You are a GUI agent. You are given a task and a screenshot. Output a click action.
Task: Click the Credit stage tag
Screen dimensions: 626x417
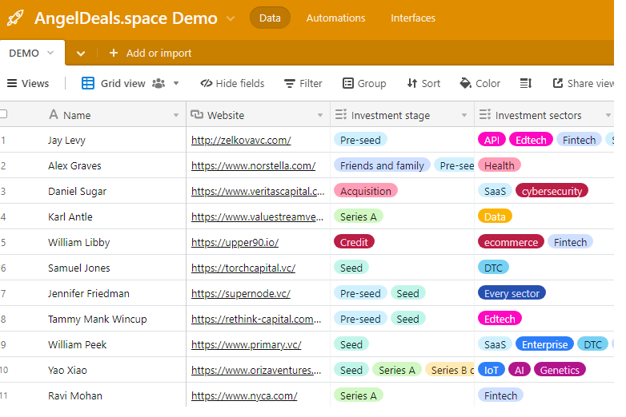pos(354,242)
